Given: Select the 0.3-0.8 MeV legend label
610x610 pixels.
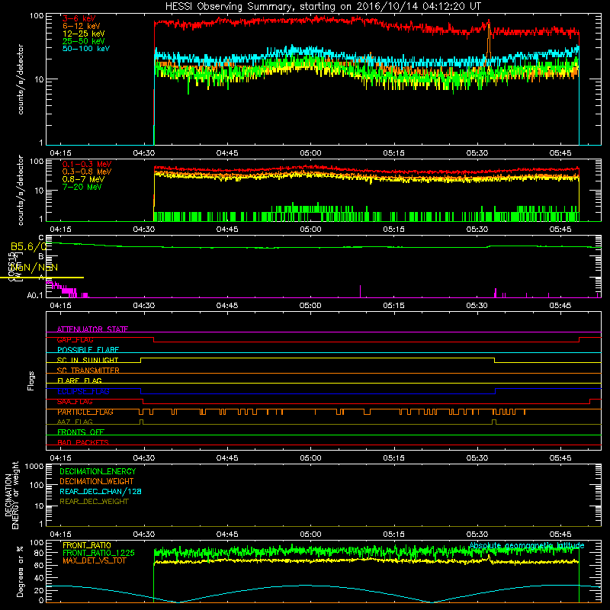Looking at the screenshot, I should pyautogui.click(x=87, y=172).
